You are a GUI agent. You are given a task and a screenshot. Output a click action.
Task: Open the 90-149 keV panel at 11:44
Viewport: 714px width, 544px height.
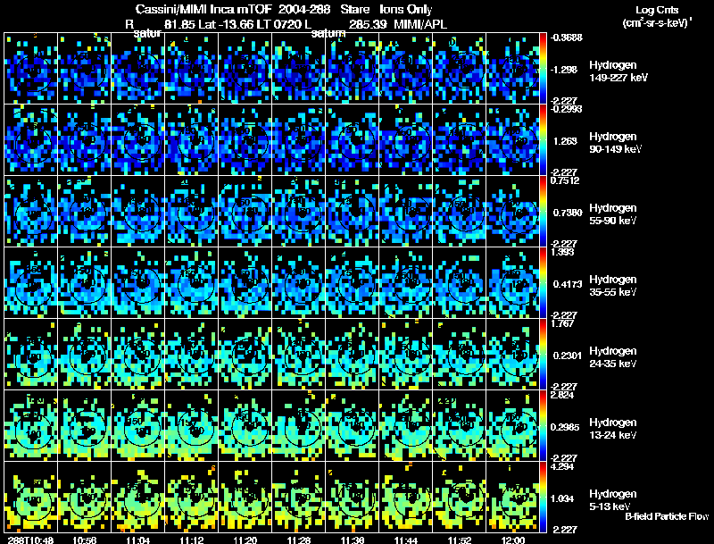coord(406,140)
